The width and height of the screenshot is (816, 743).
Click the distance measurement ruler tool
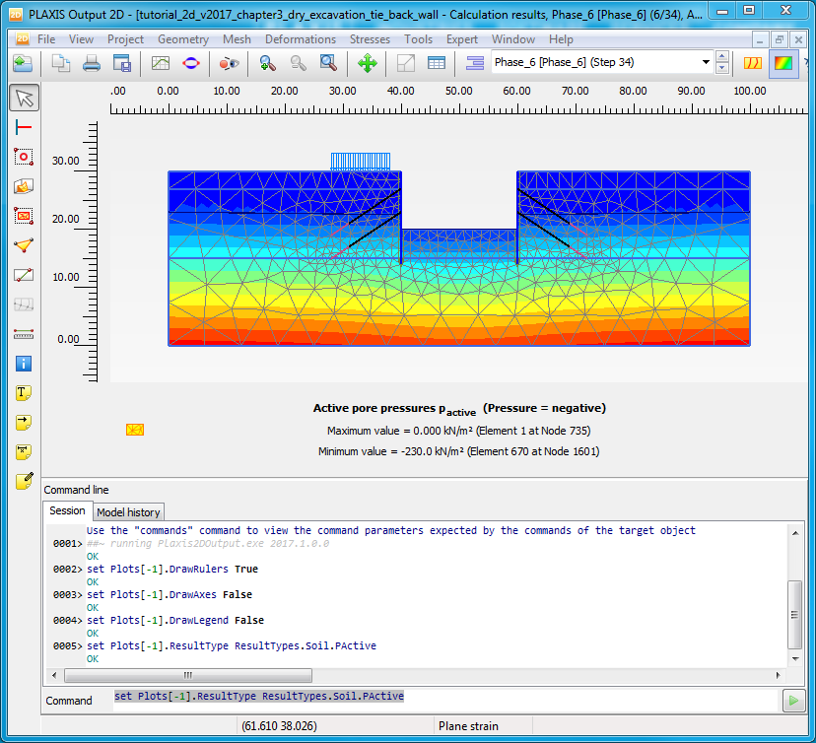25,334
